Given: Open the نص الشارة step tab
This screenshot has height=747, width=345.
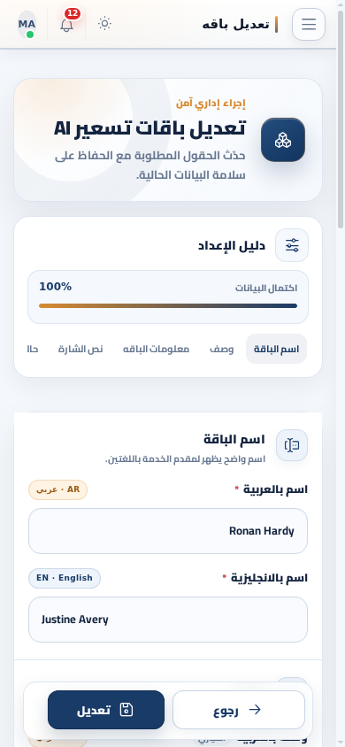Looking at the screenshot, I should point(80,350).
